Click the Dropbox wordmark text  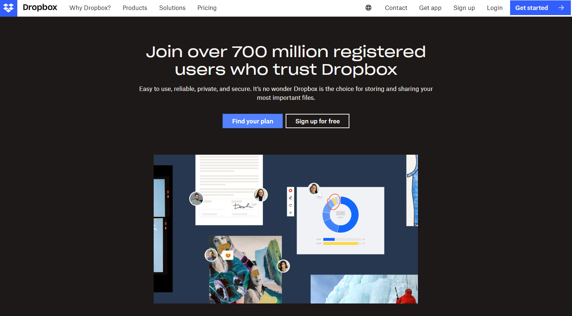click(40, 7)
